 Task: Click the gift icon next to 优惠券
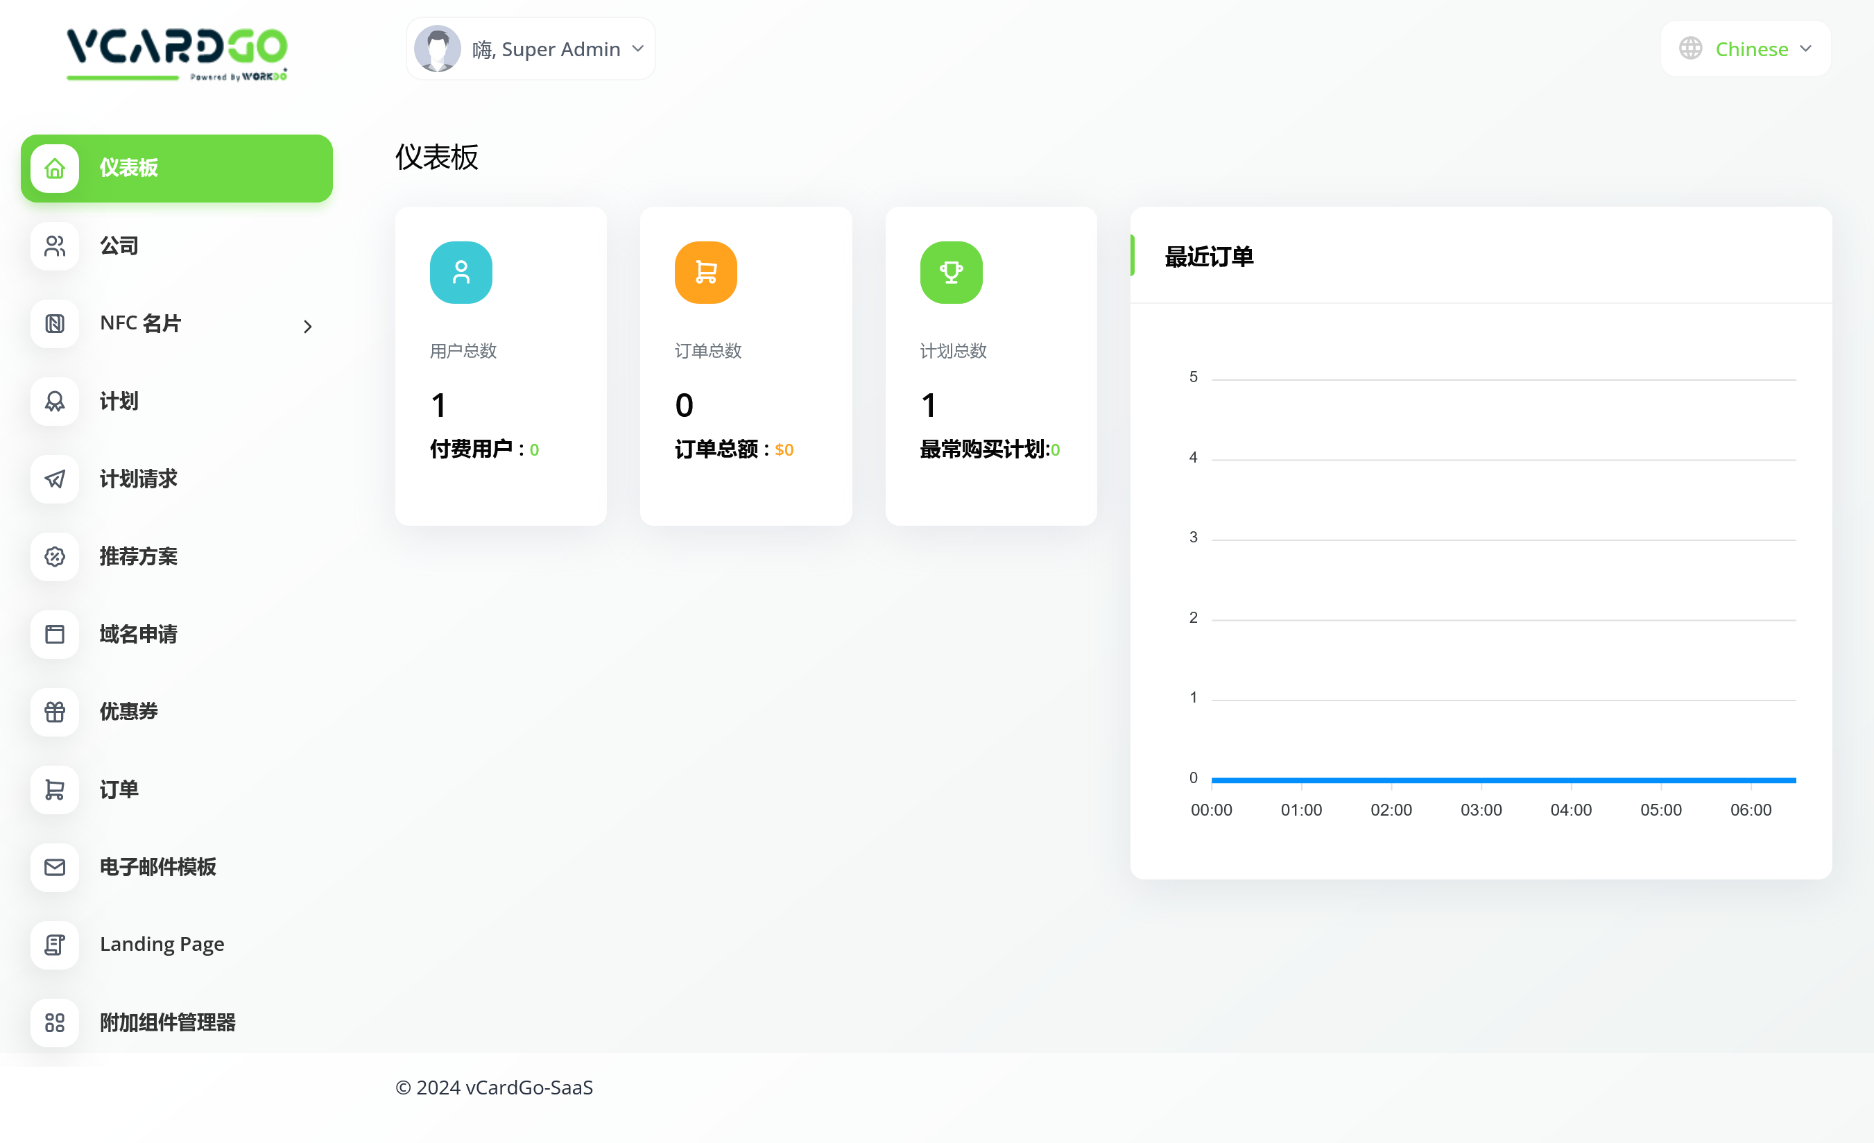55,712
